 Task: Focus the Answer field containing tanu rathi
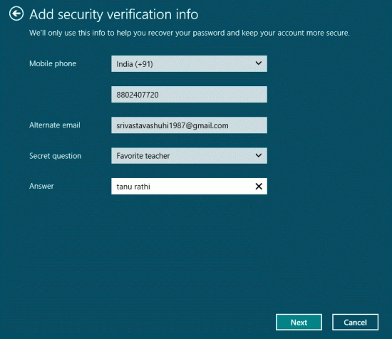point(189,186)
